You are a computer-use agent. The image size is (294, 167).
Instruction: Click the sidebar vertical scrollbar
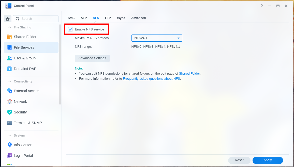60,64
